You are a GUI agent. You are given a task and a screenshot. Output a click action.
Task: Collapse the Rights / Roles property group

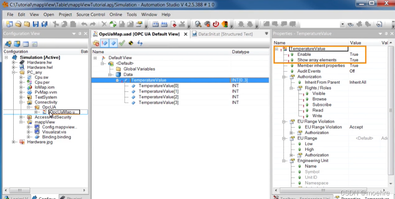tap(291, 88)
